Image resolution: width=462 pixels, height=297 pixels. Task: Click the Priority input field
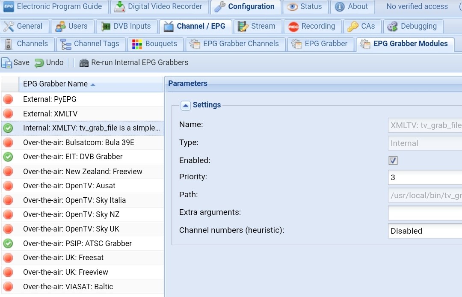425,177
